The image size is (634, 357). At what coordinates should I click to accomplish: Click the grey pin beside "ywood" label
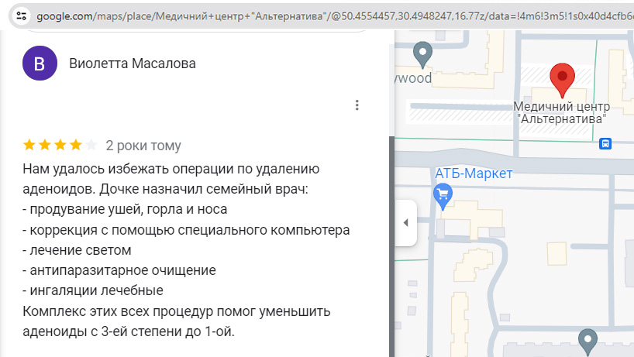click(x=422, y=55)
